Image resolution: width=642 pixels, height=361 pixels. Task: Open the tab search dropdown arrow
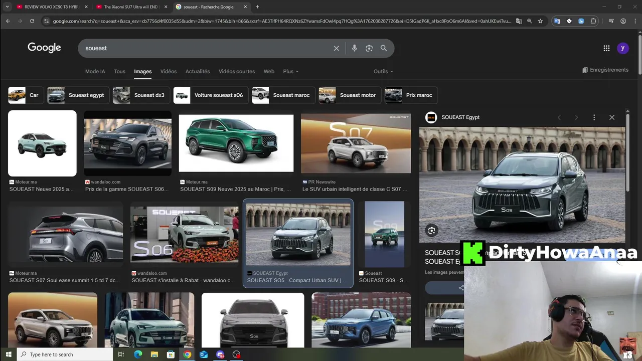pos(7,7)
